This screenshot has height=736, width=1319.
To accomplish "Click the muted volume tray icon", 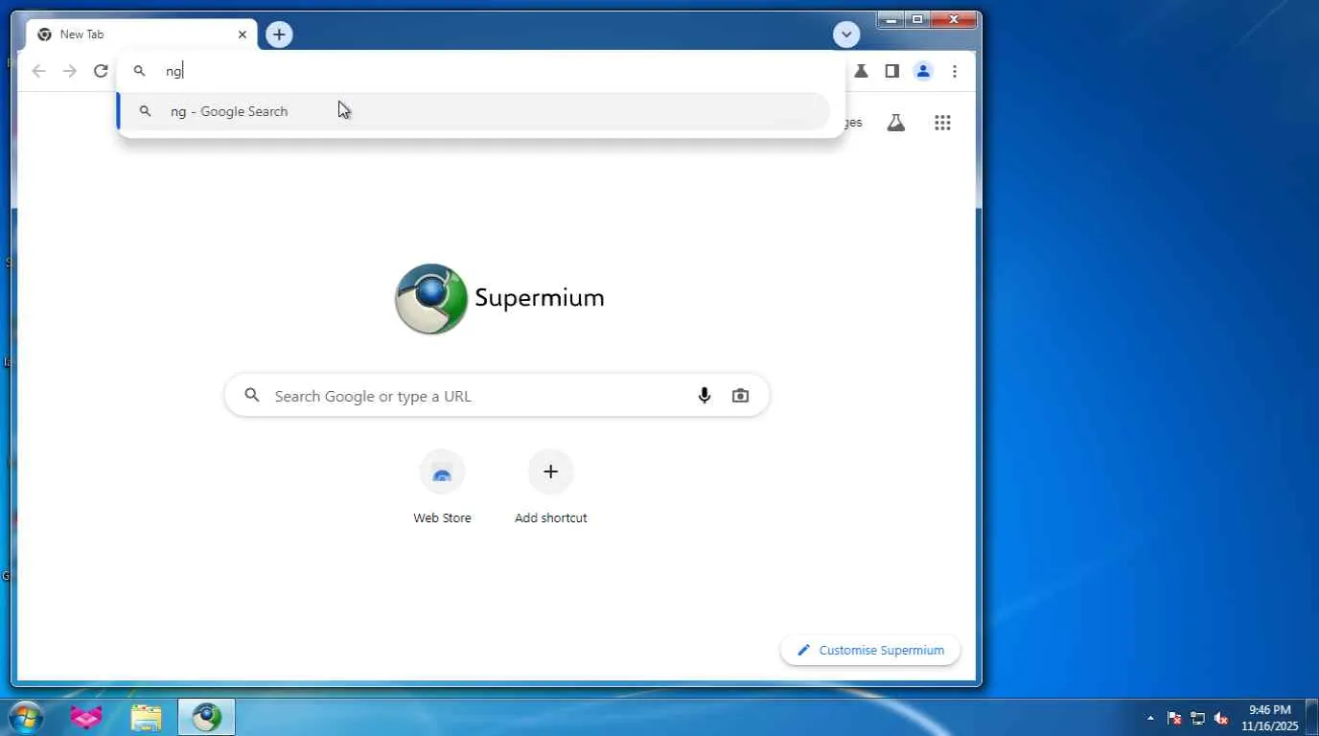I will tap(1221, 718).
